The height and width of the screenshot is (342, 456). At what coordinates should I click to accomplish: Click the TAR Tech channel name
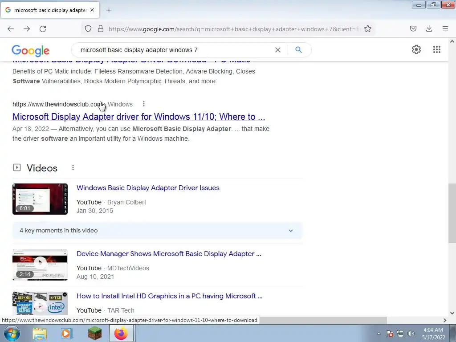coord(121,310)
